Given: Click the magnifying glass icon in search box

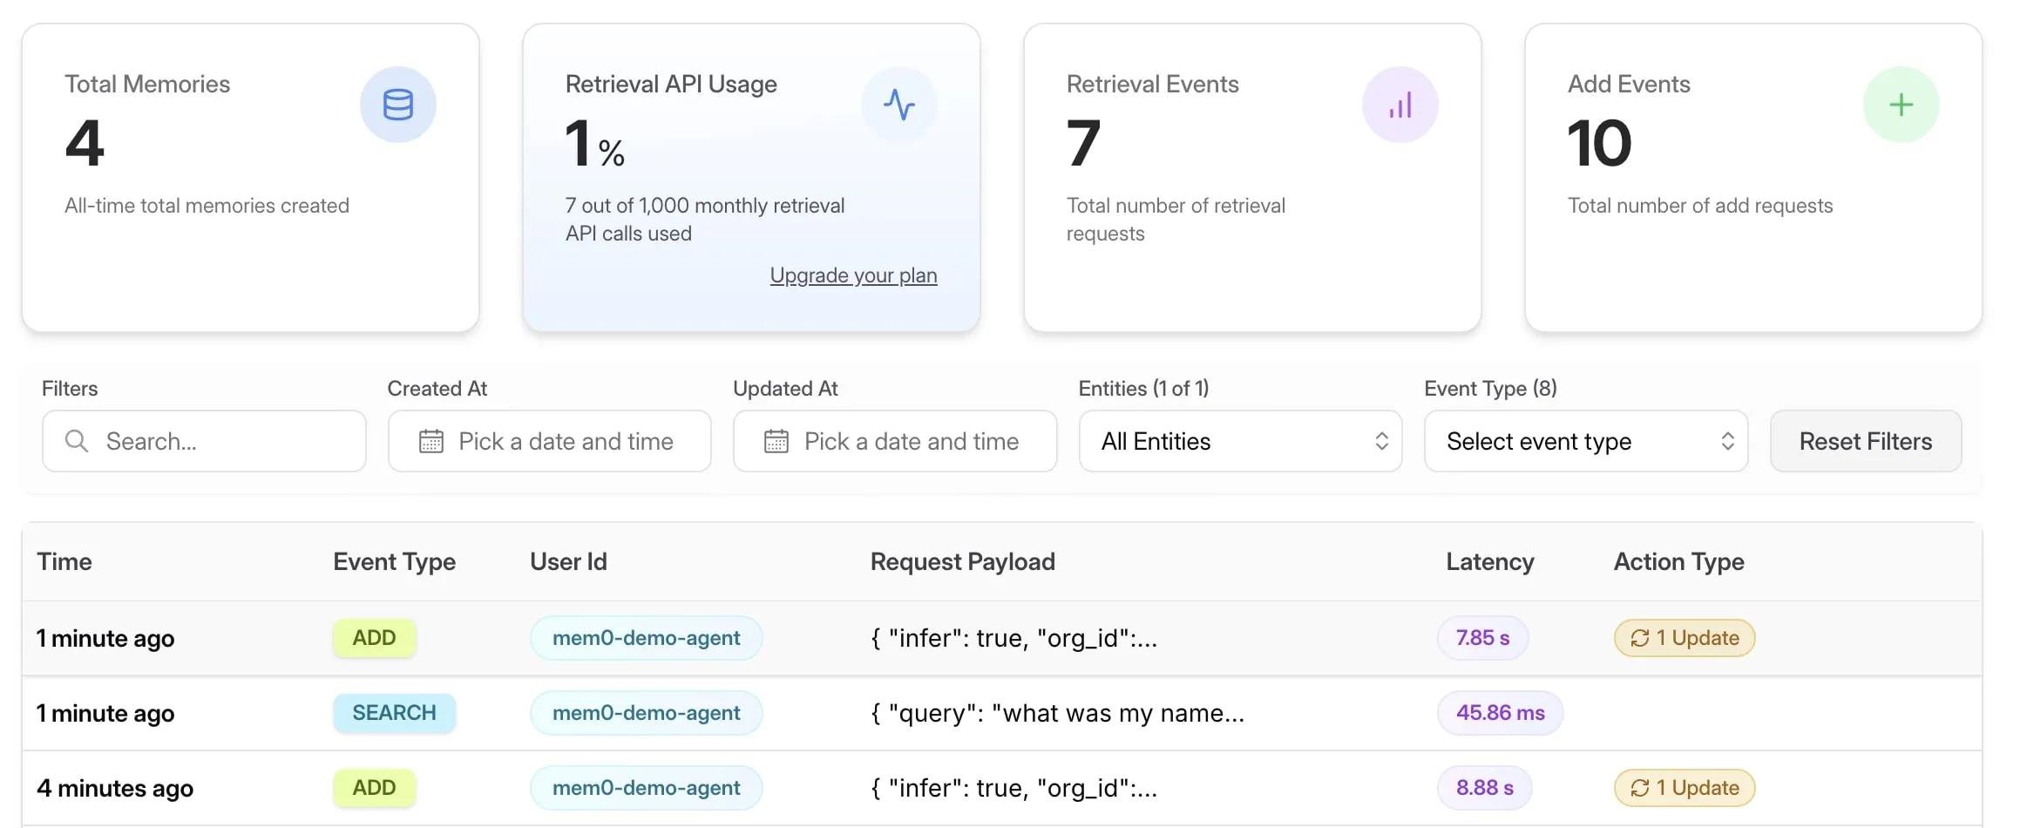Looking at the screenshot, I should 77,441.
